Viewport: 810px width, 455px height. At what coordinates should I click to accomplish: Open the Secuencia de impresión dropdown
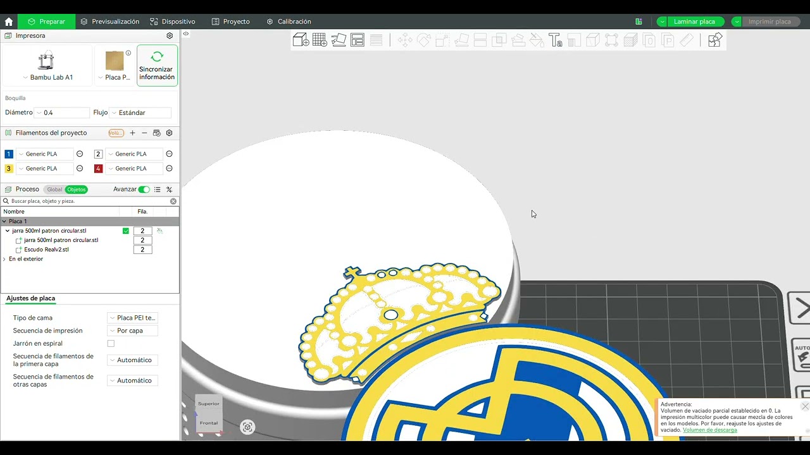tap(132, 331)
